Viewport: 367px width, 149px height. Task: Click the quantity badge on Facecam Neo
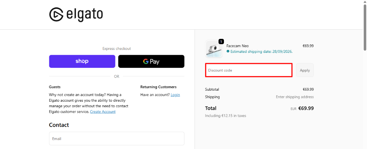[x=221, y=41]
